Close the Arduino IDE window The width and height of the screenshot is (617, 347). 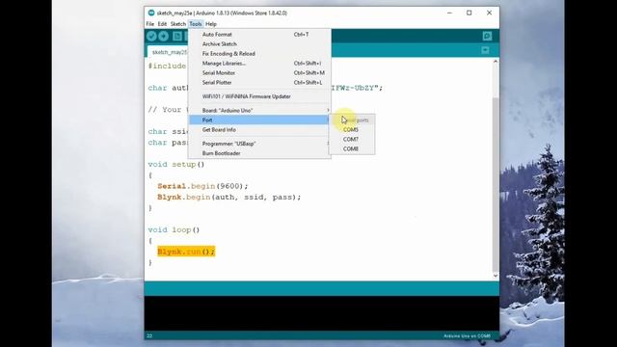pyautogui.click(x=489, y=13)
